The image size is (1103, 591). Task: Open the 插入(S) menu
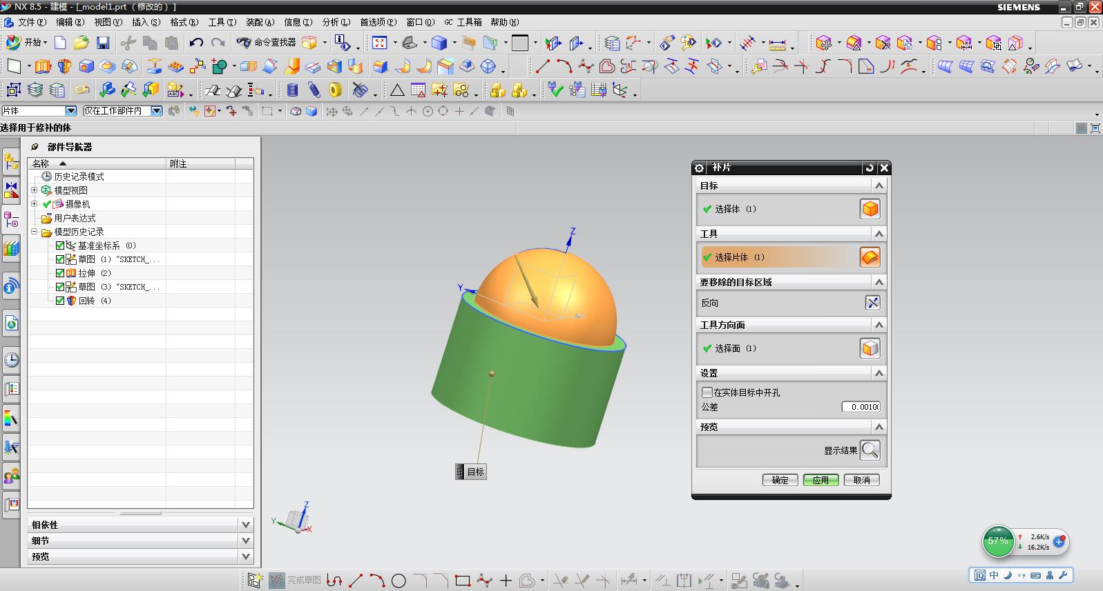[x=146, y=22]
